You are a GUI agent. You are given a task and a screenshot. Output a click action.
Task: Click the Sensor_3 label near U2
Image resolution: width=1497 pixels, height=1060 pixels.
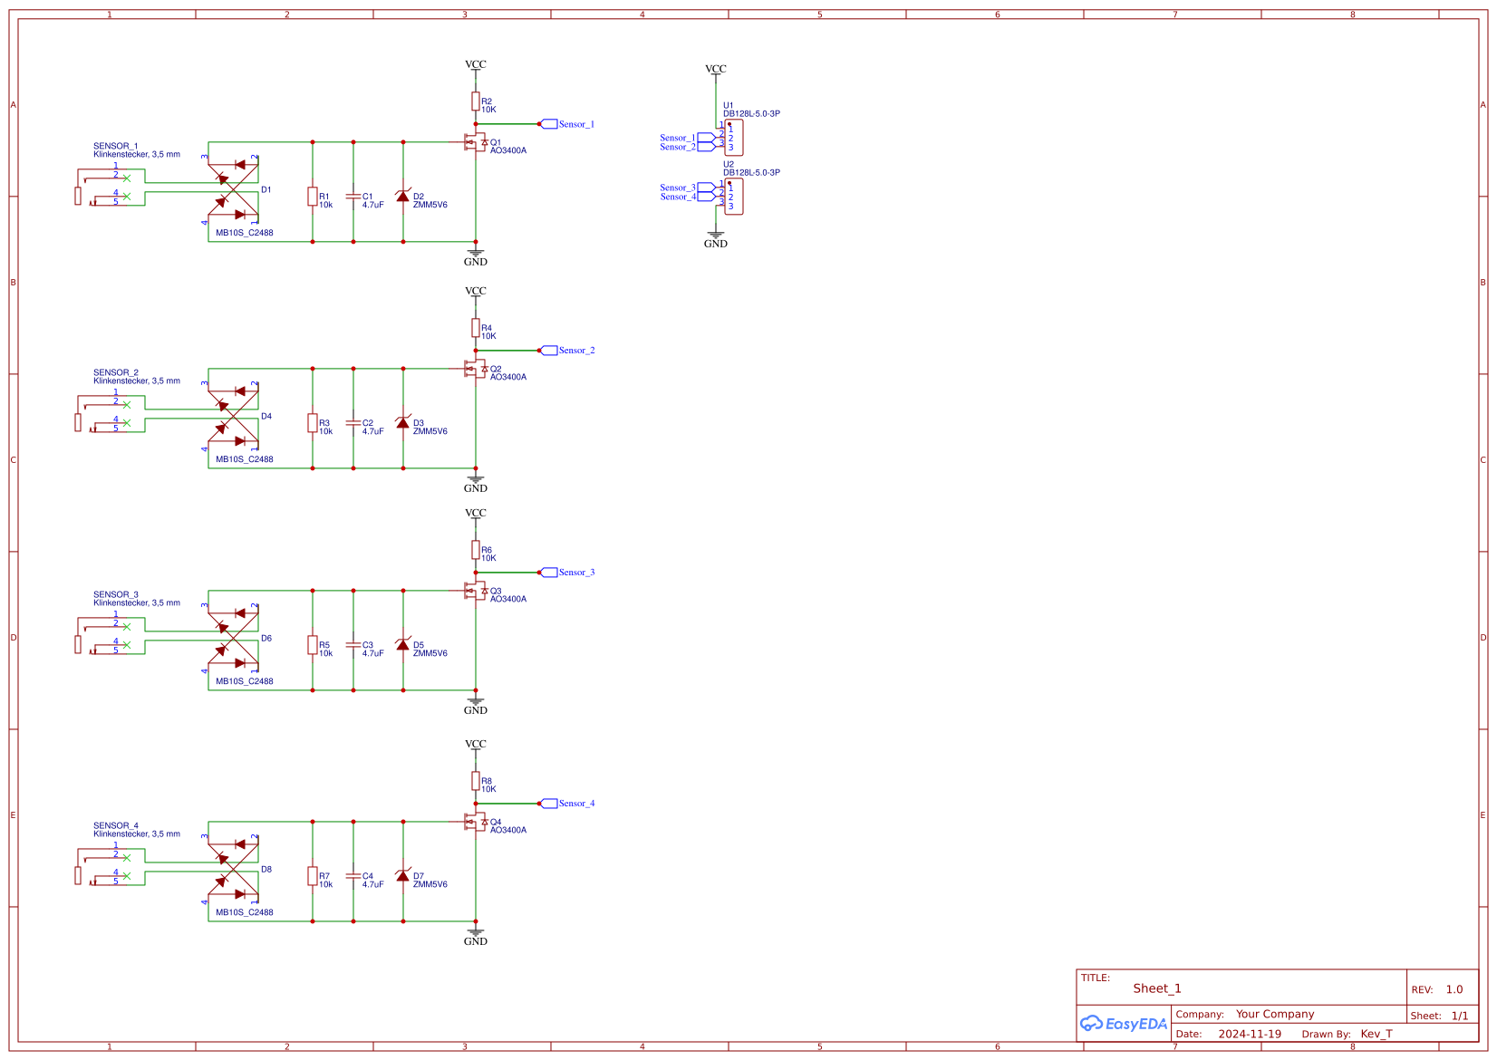tap(678, 187)
